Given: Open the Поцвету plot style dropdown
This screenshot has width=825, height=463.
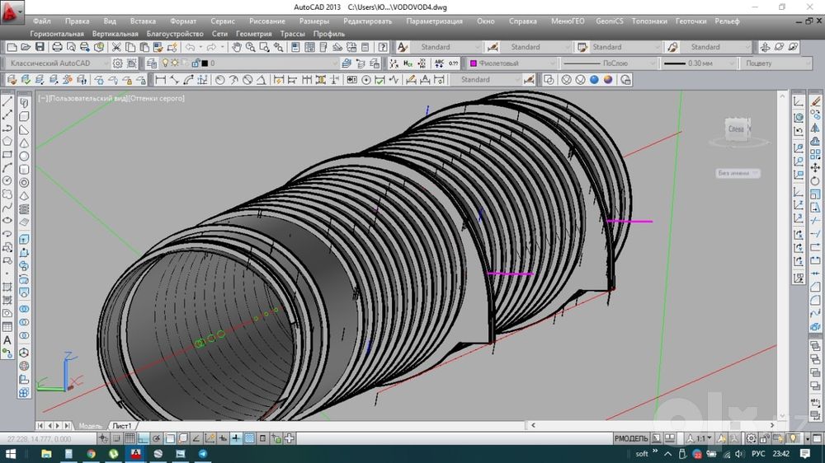Looking at the screenshot, I should coord(776,63).
